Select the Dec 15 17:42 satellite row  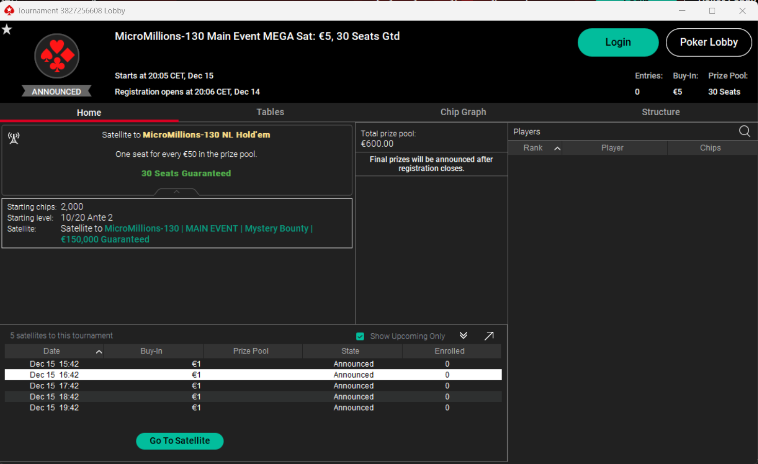(253, 386)
